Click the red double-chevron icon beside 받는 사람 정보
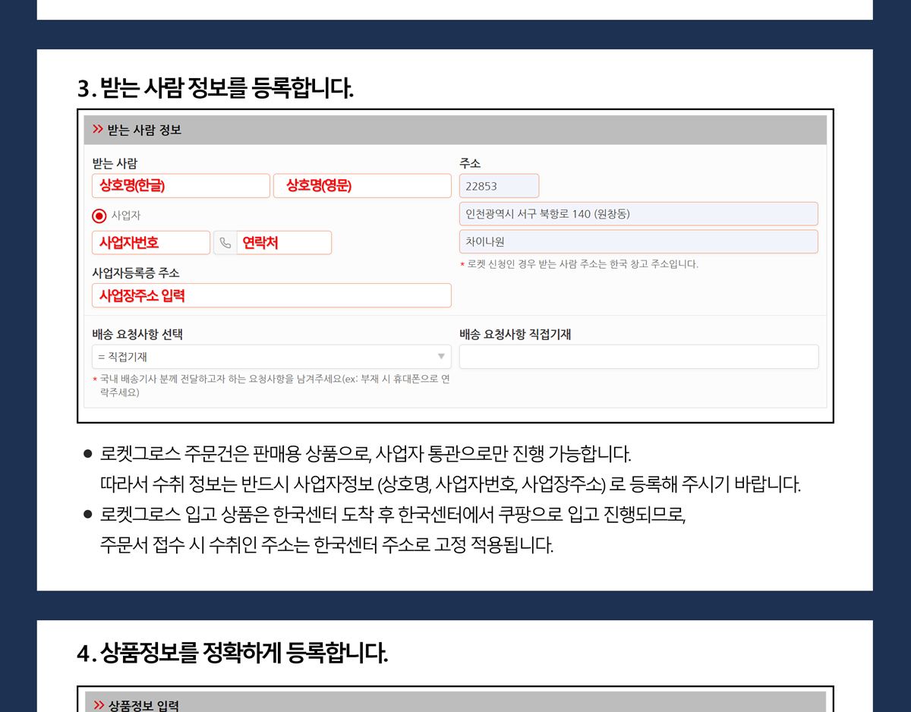The image size is (911, 712). 98,130
